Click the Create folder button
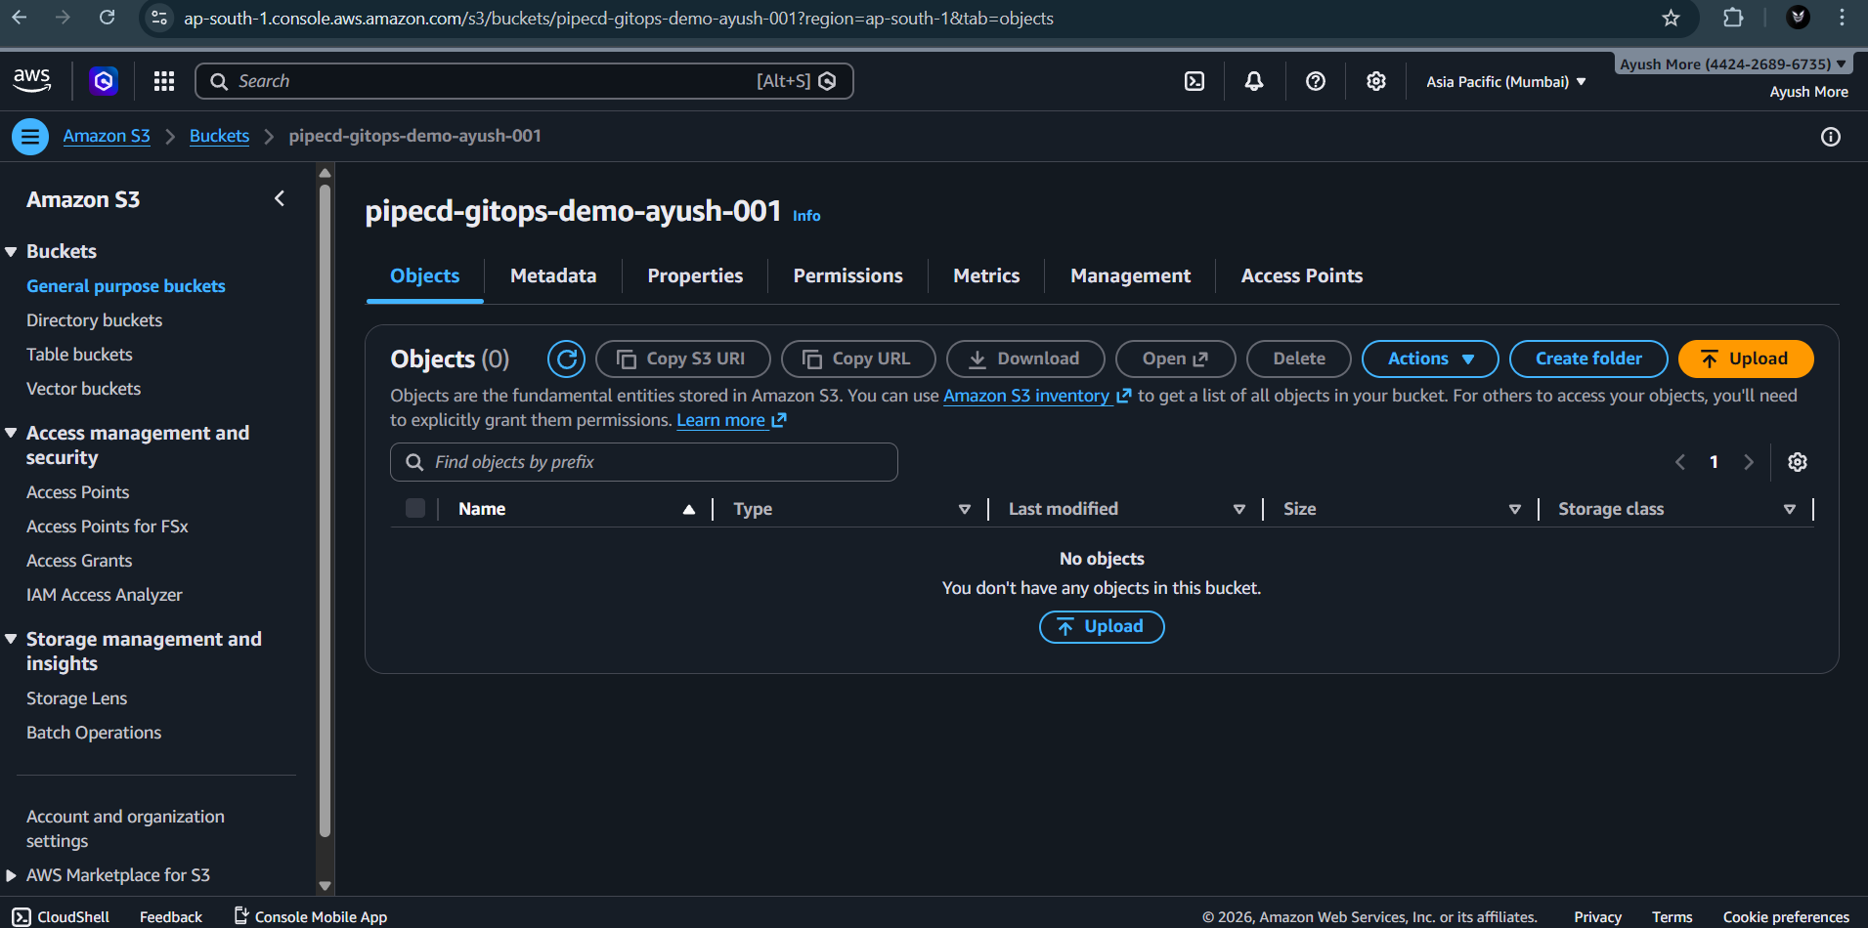The width and height of the screenshot is (1868, 928). 1587,359
